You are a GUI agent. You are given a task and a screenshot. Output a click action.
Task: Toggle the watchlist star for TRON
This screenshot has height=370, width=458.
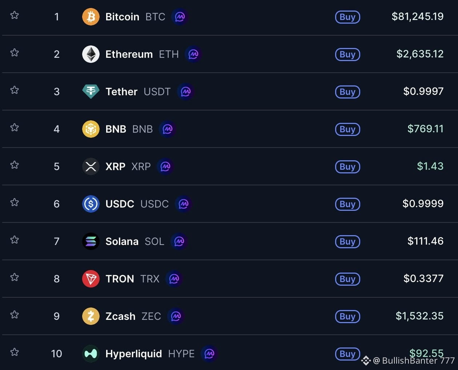[15, 277]
